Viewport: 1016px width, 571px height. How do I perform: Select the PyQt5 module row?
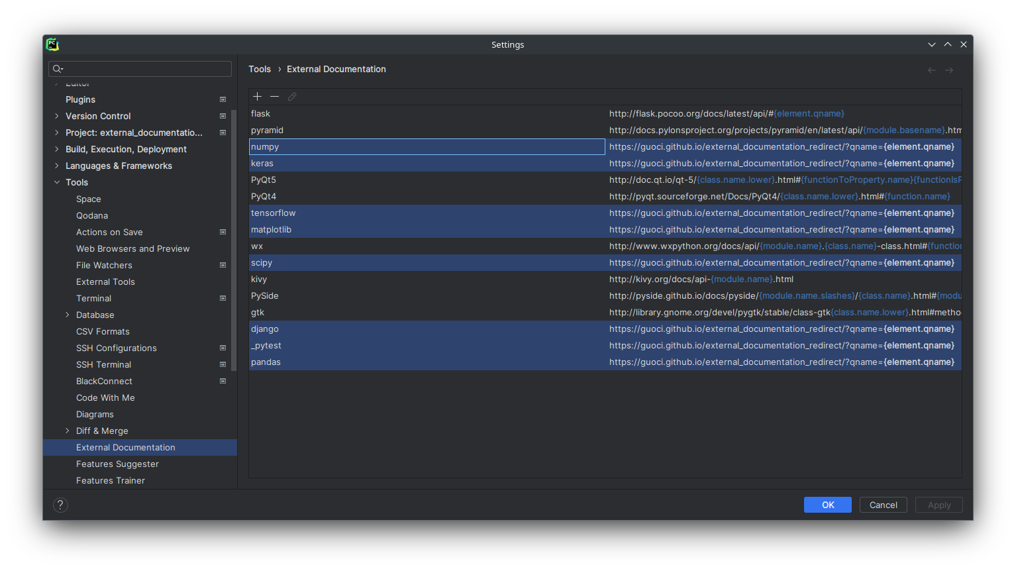605,180
